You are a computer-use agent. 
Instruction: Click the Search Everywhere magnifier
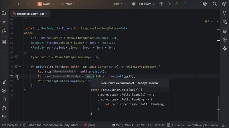click(215, 4)
